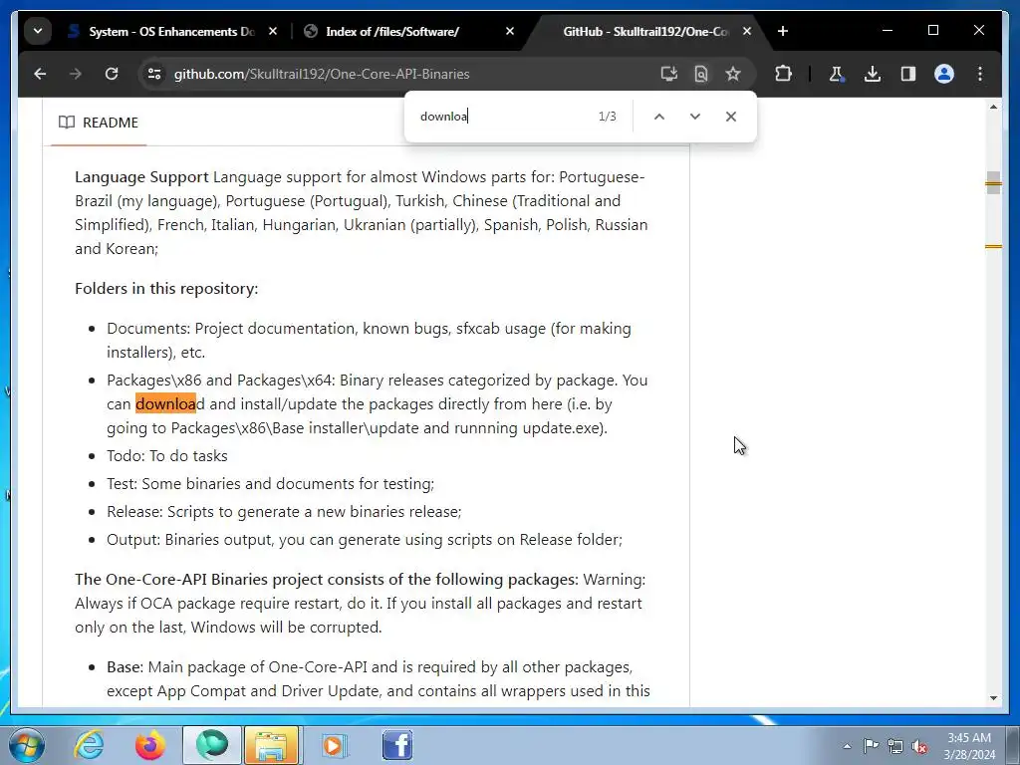Reload the current page
This screenshot has width=1020, height=765.
coord(112,74)
